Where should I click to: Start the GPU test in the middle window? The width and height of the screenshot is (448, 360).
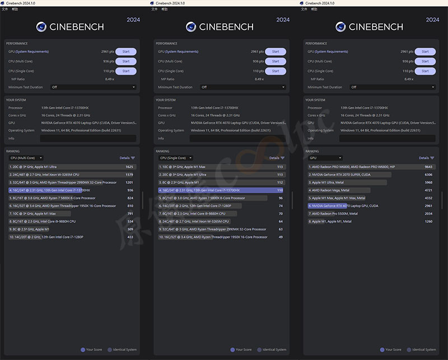pyautogui.click(x=276, y=51)
